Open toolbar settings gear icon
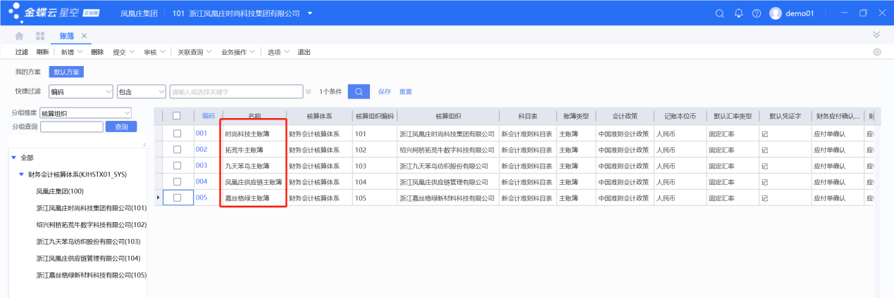The width and height of the screenshot is (894, 298). (877, 52)
